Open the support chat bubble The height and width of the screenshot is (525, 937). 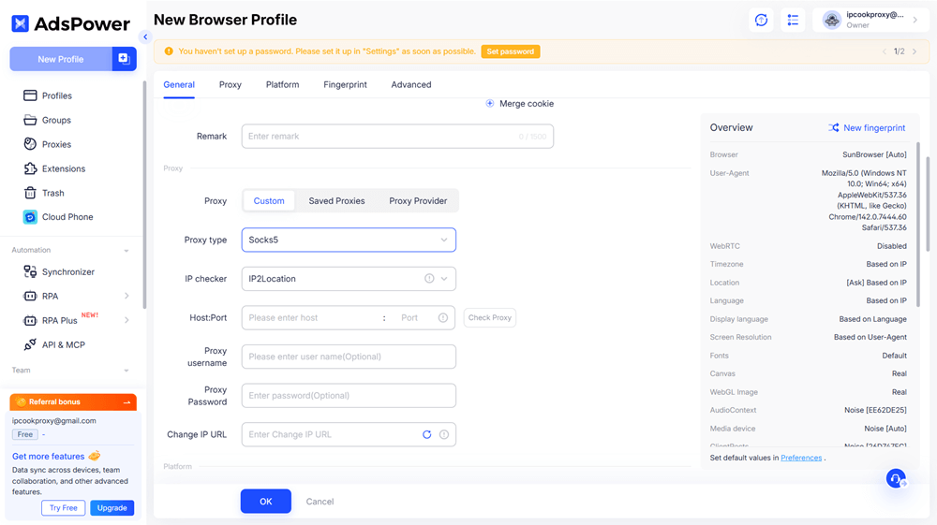click(896, 479)
